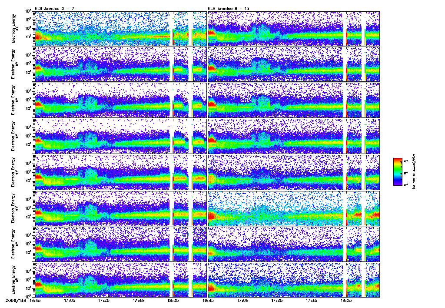This screenshot has height=308, width=445.
Task: Select third-row spectrogram in Anodes 8-15 column
Action: tap(294, 100)
